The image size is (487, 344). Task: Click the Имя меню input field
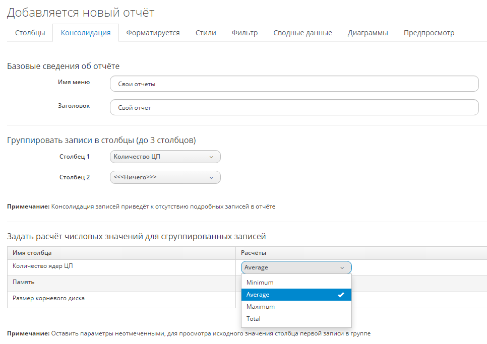294,84
